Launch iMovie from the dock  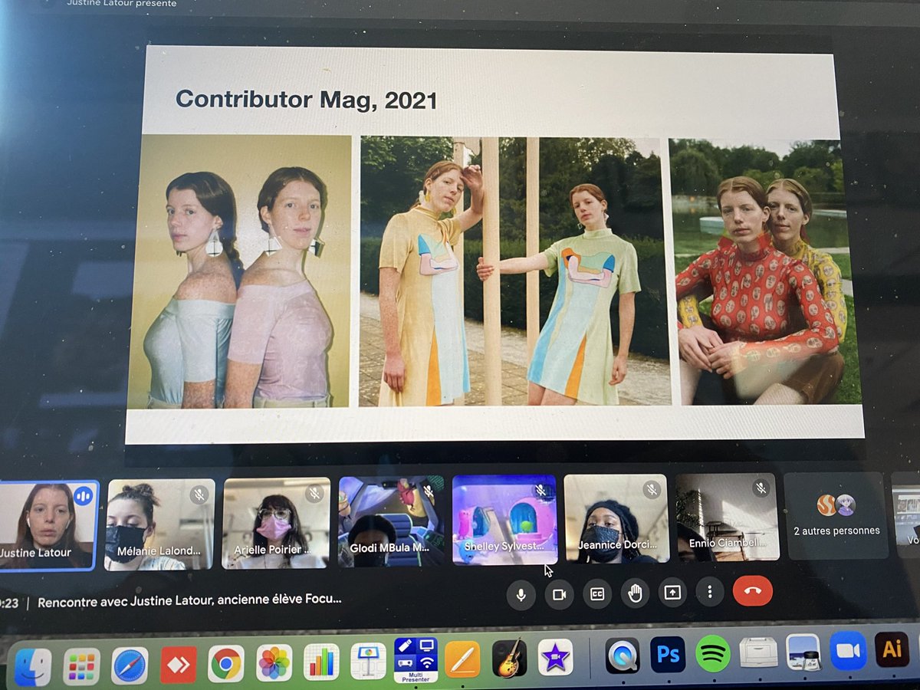tap(556, 658)
